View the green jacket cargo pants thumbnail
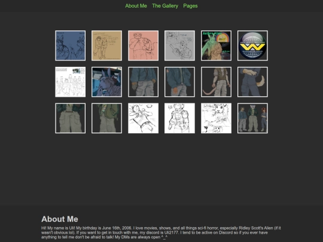 click(106, 118)
